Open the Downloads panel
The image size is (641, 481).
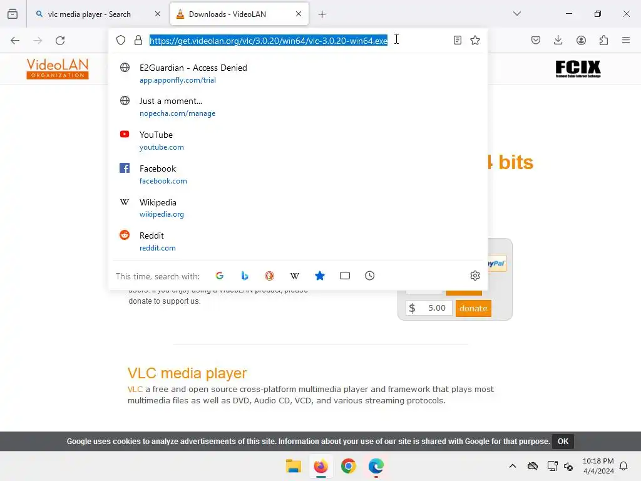[x=558, y=40]
